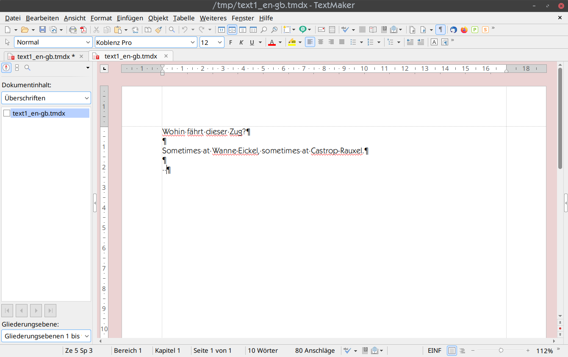Click the Cut scissors icon

pos(96,30)
